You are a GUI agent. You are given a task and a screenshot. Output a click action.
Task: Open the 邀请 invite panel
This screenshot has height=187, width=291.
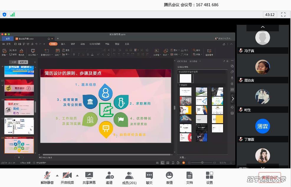click(109, 178)
